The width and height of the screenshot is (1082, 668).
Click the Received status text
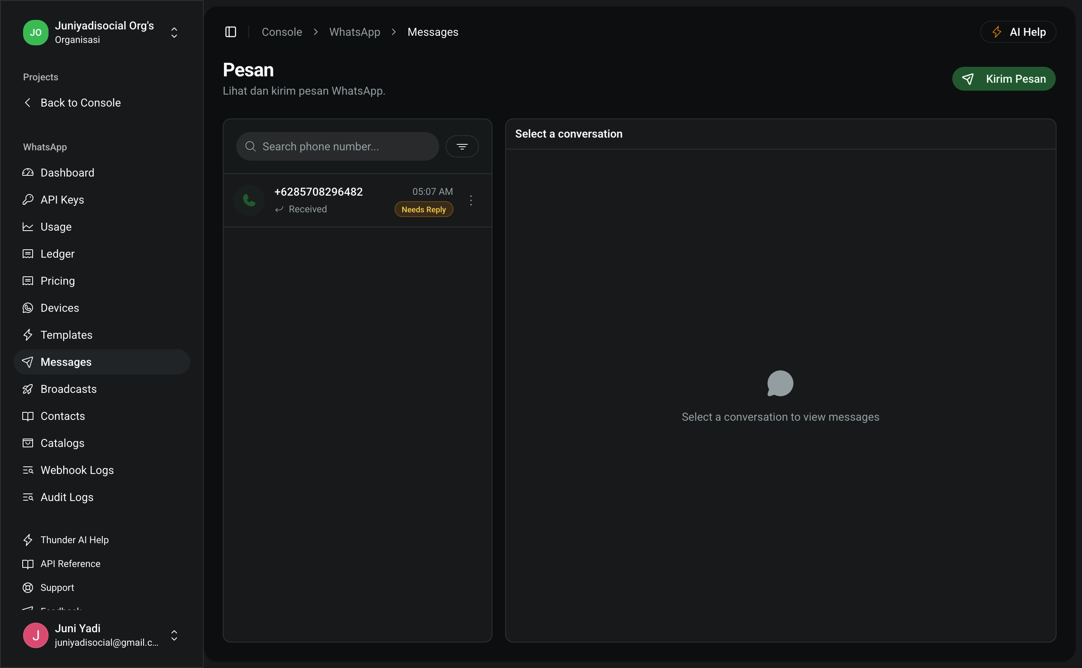307,209
